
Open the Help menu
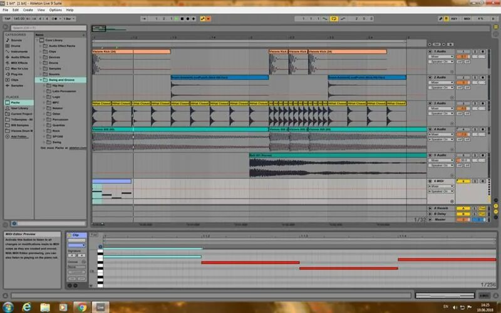click(x=70, y=10)
